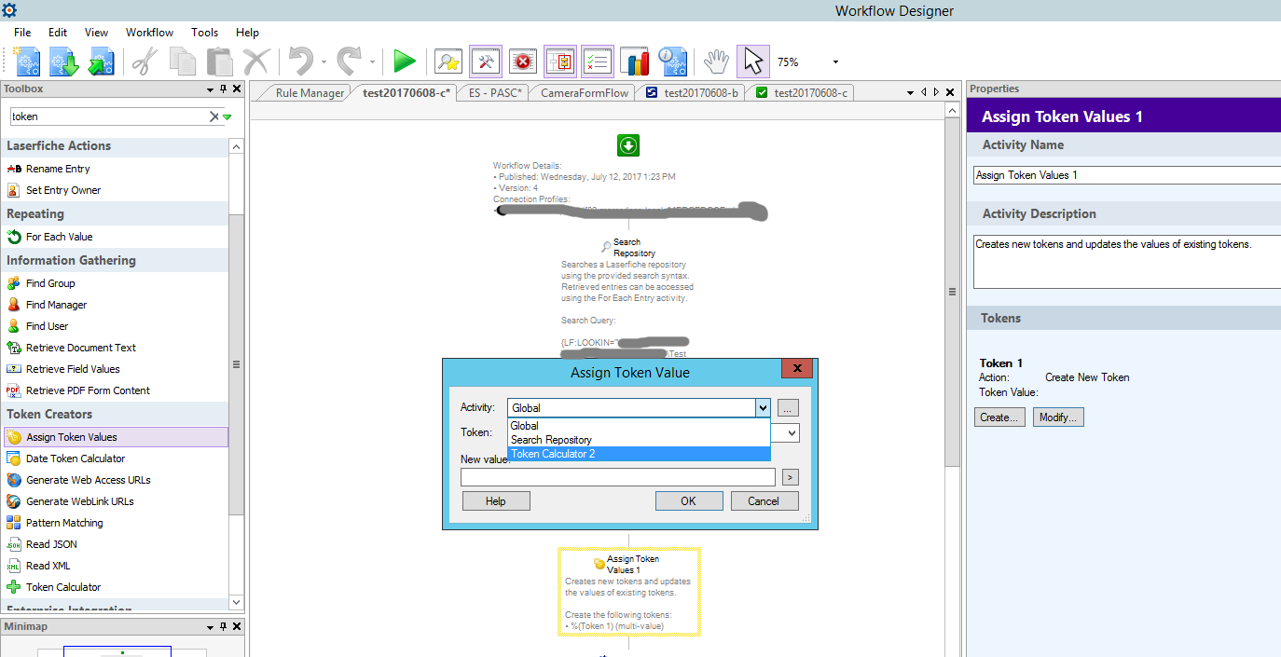
Task: Click the Modify... button in Tokens section
Action: tap(1058, 417)
